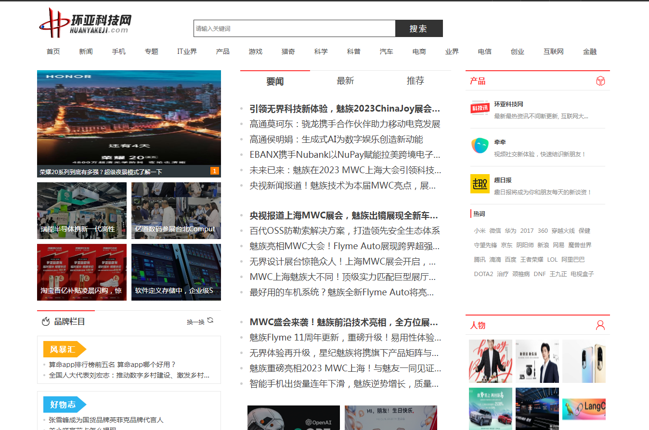Click the 搜索 search button

click(x=419, y=28)
